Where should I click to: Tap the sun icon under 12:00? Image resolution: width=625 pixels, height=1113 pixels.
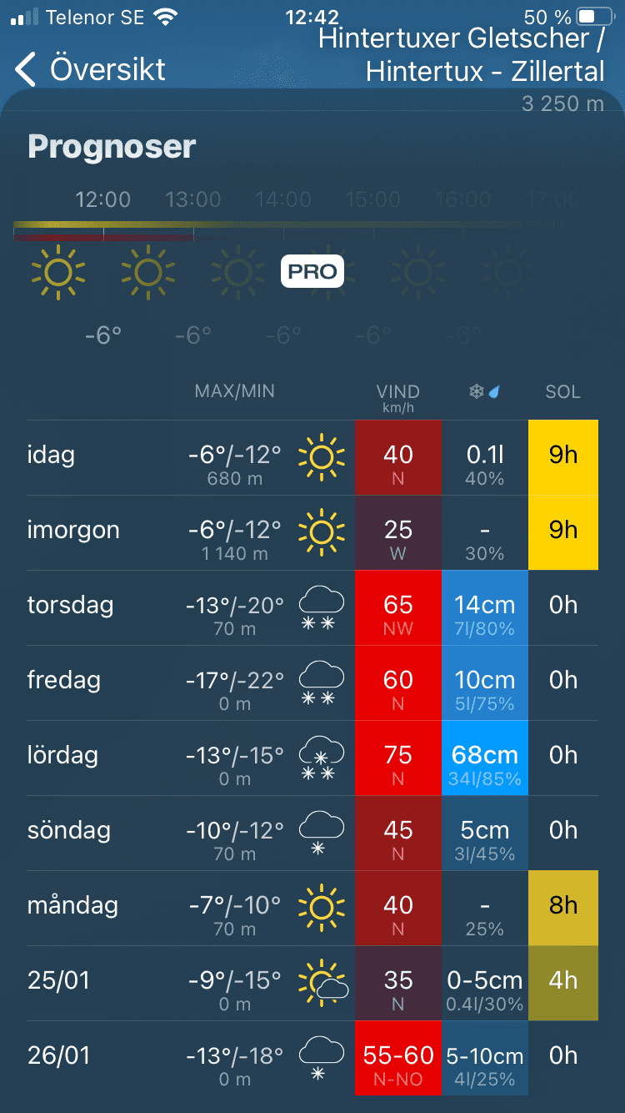point(58,273)
